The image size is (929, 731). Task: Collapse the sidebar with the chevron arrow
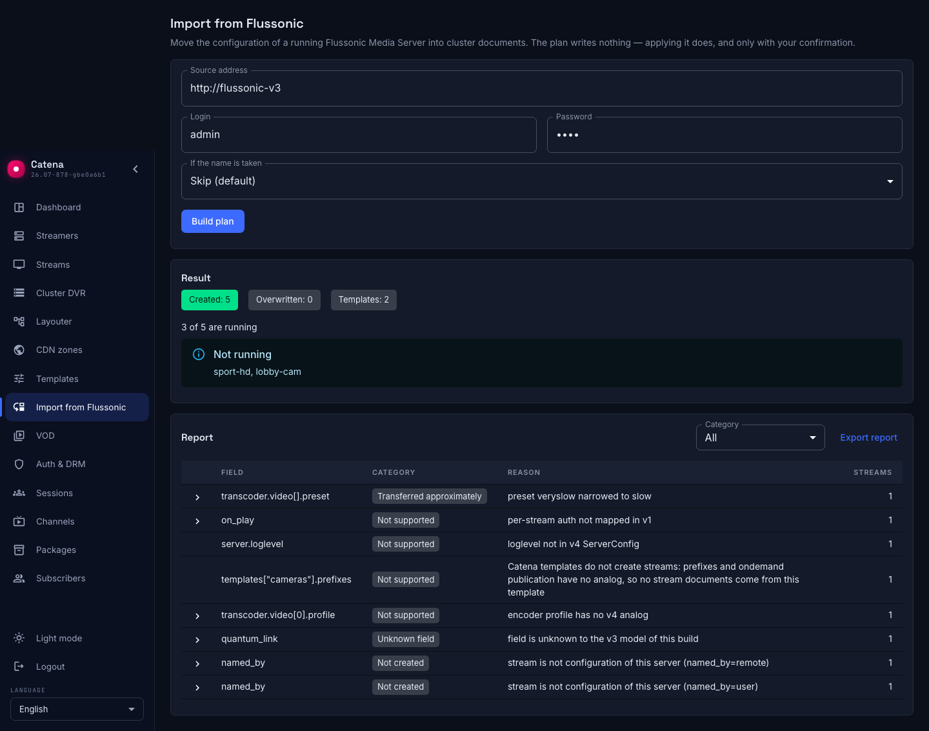(135, 169)
